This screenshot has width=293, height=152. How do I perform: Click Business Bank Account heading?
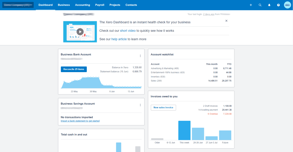point(76,54)
